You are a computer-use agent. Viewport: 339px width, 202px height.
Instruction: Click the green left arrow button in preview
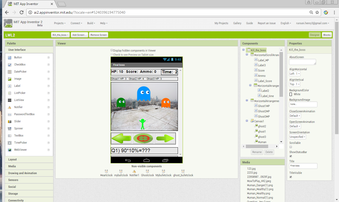(x=121, y=138)
